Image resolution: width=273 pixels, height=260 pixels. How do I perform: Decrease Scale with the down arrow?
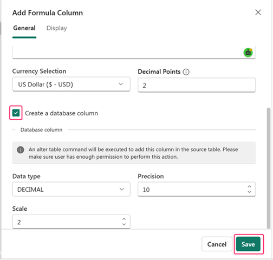124,224
